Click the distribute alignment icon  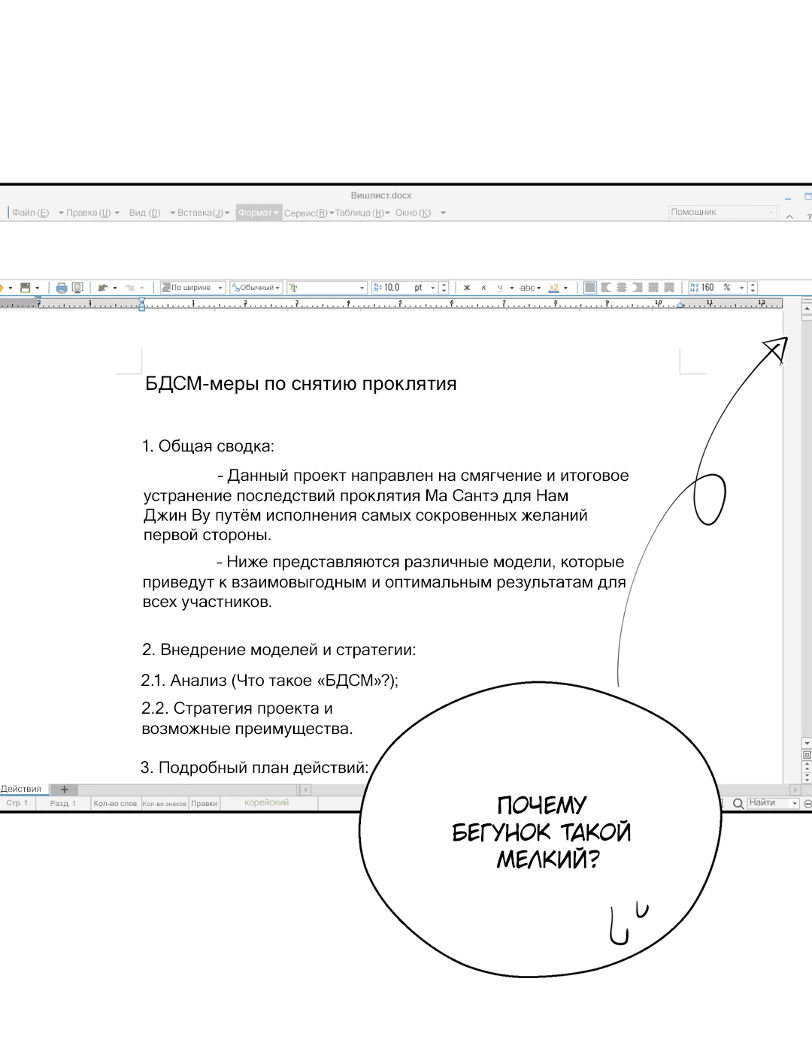653,288
